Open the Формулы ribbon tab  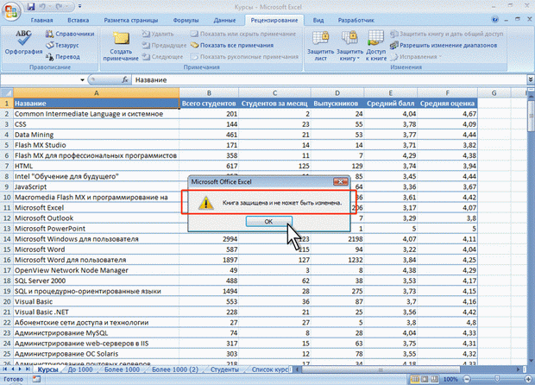pyautogui.click(x=186, y=20)
